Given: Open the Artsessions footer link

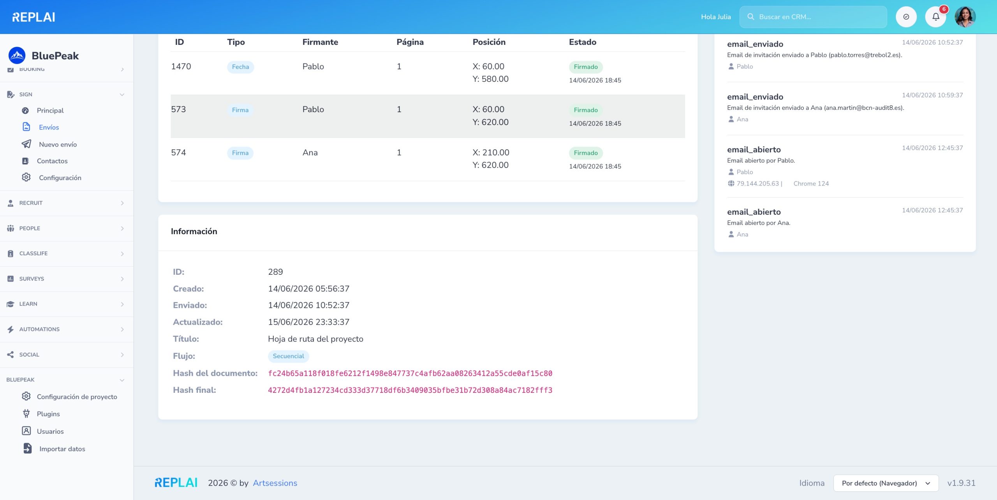Looking at the screenshot, I should point(275,483).
